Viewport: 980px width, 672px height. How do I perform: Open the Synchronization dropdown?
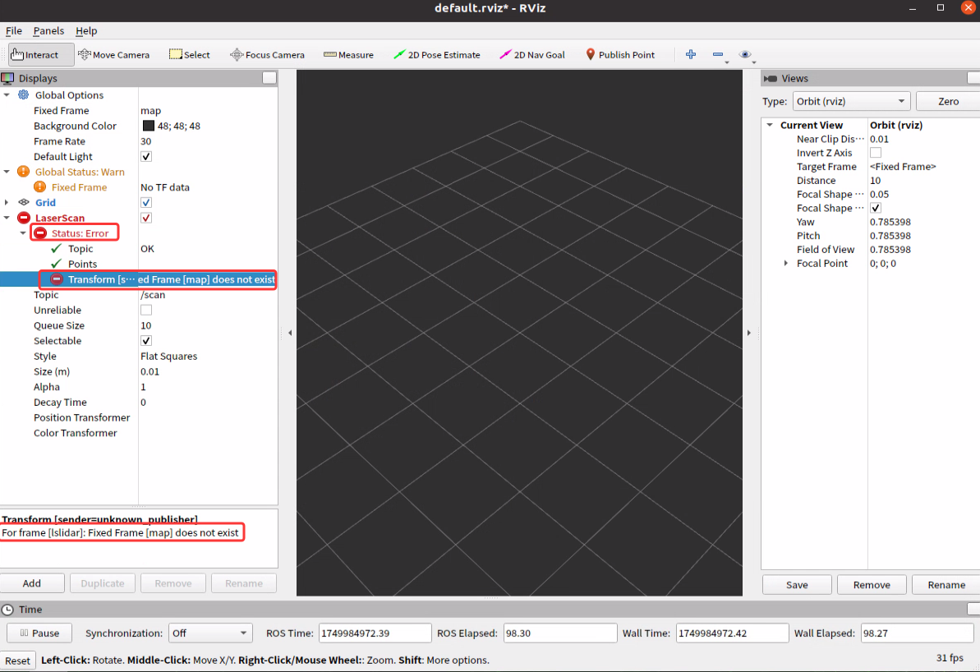[210, 633]
